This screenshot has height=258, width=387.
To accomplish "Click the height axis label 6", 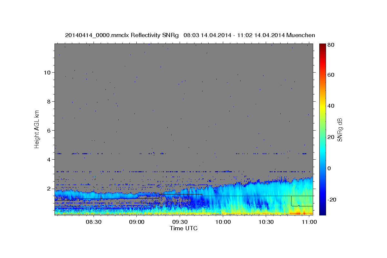I will 49,130.
